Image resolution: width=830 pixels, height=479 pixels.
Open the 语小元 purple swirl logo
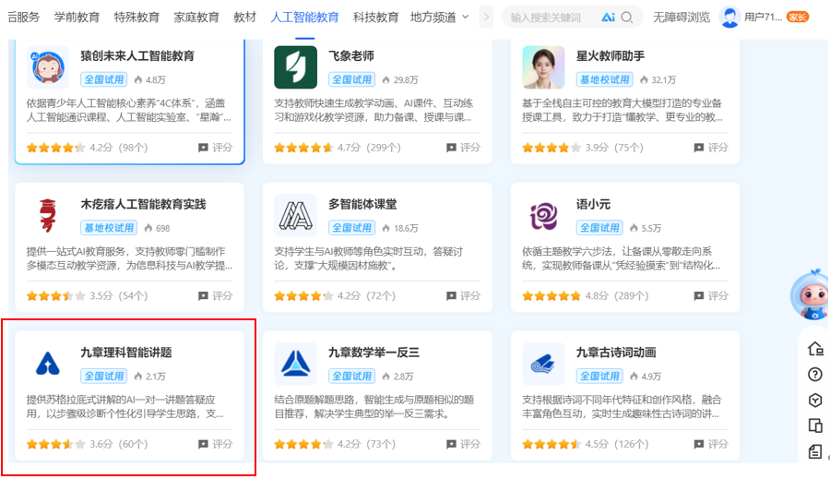tap(543, 215)
